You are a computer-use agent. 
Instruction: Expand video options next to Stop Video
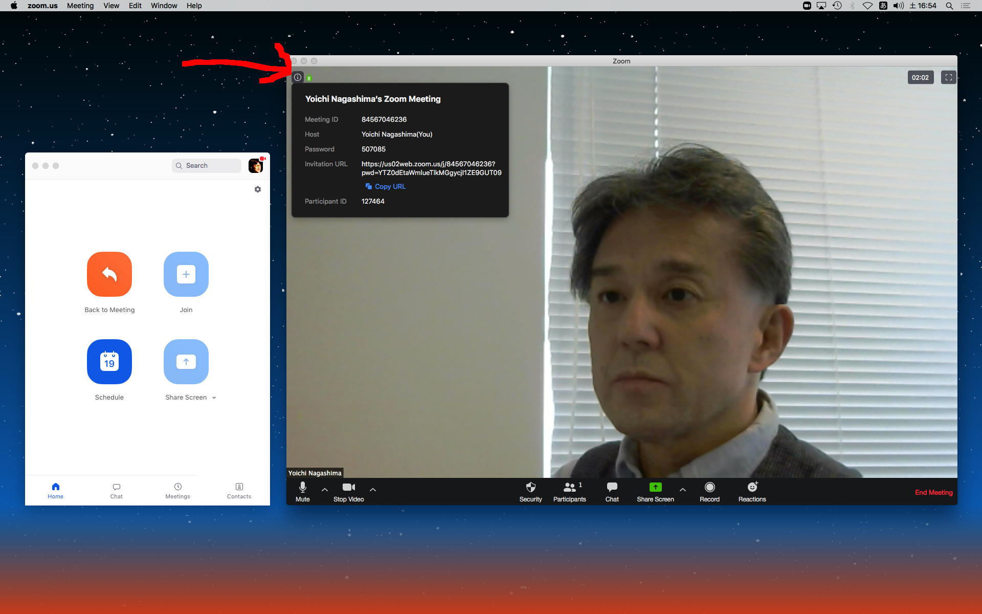[x=373, y=490]
